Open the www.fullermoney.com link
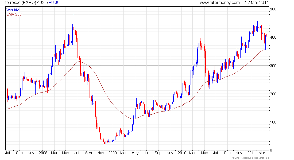Image resolution: width=294 pixels, height=160 pixels. [x=219, y=3]
